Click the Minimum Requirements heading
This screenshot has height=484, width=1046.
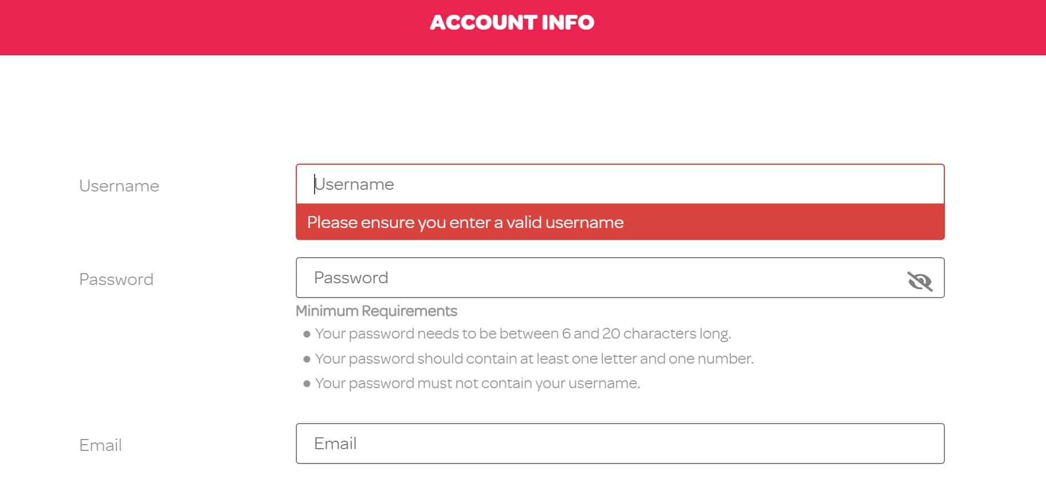[376, 311]
